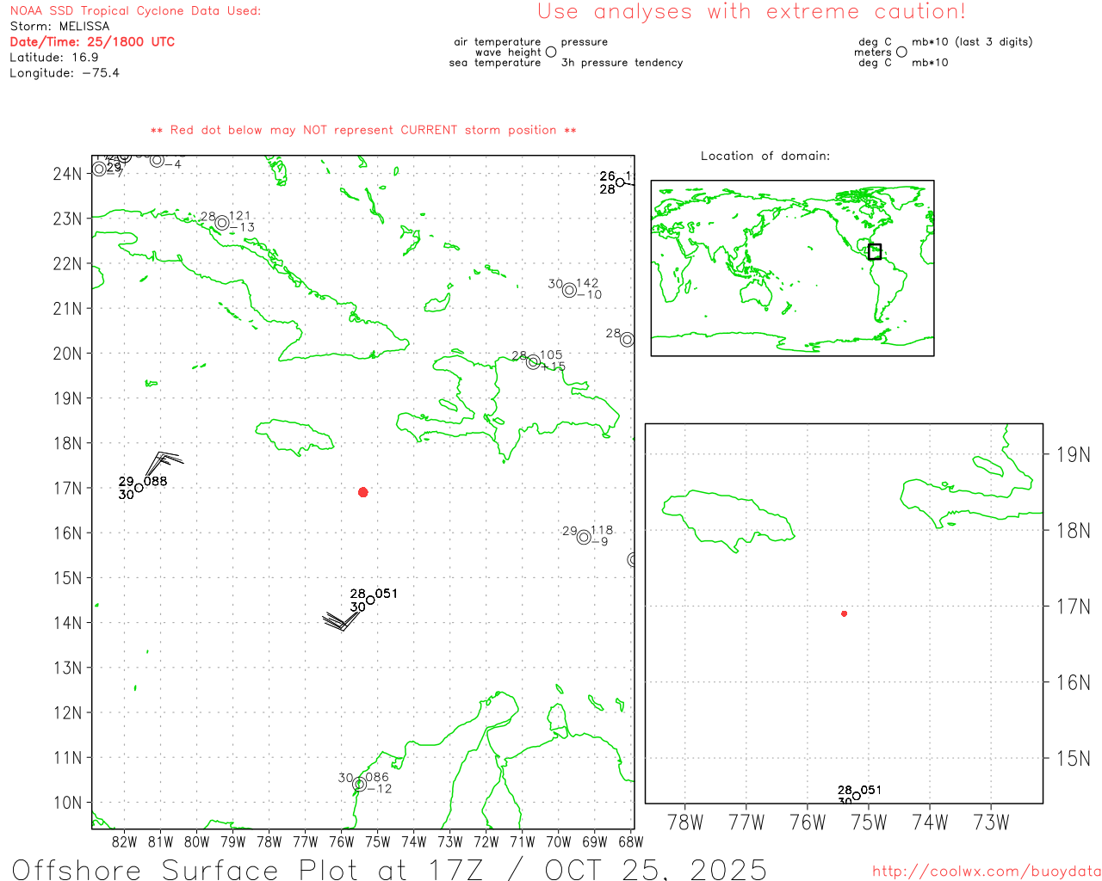Click the 19N label on zoomed map axis

click(1074, 455)
